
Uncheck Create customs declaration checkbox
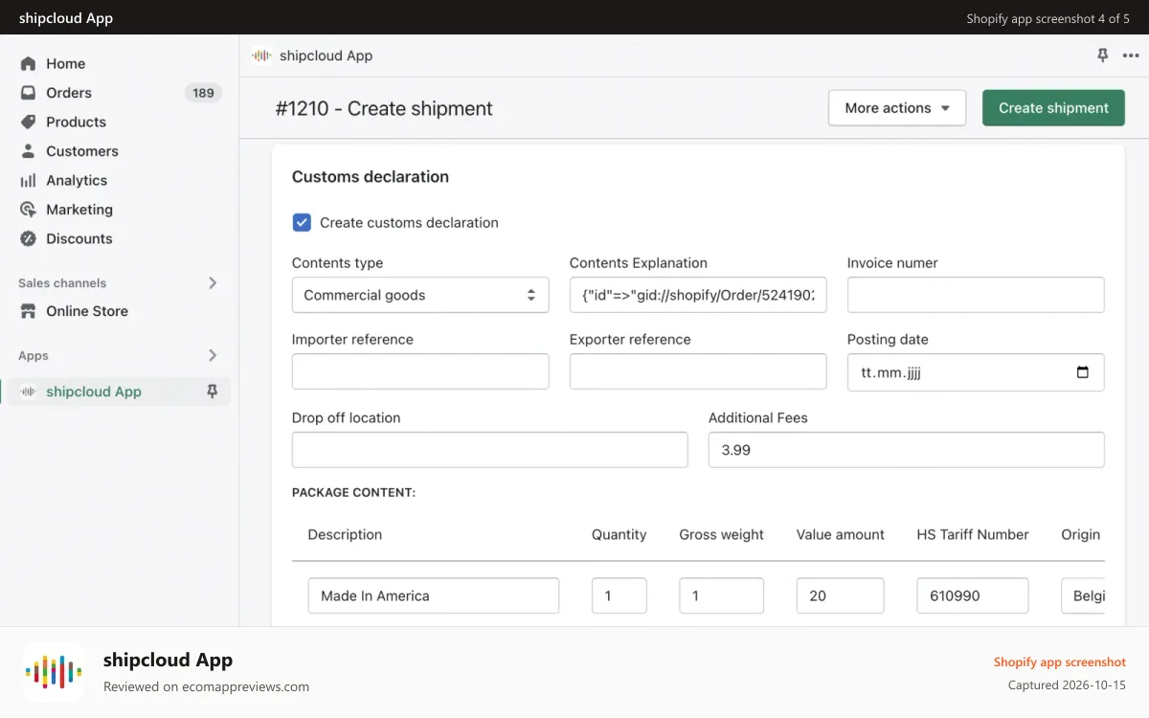click(x=302, y=222)
